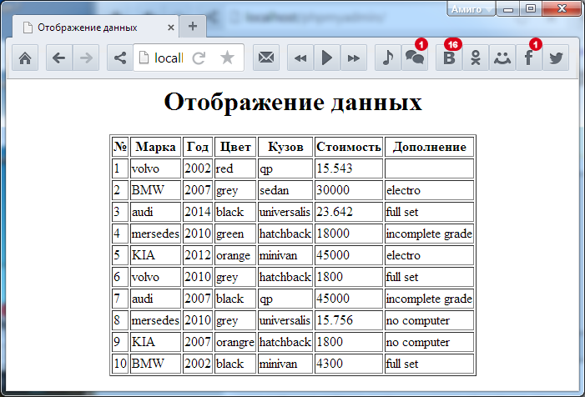Play the music track
Screen dimensions: 585x397
click(x=327, y=58)
